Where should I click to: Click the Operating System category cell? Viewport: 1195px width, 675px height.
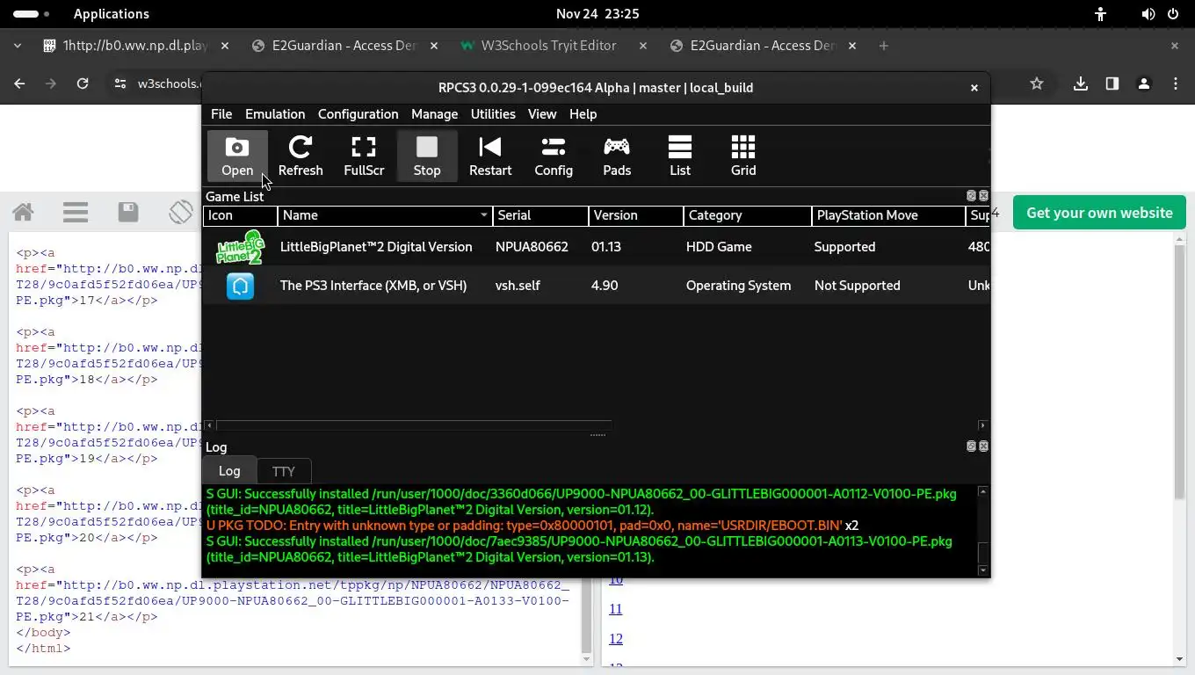738,286
